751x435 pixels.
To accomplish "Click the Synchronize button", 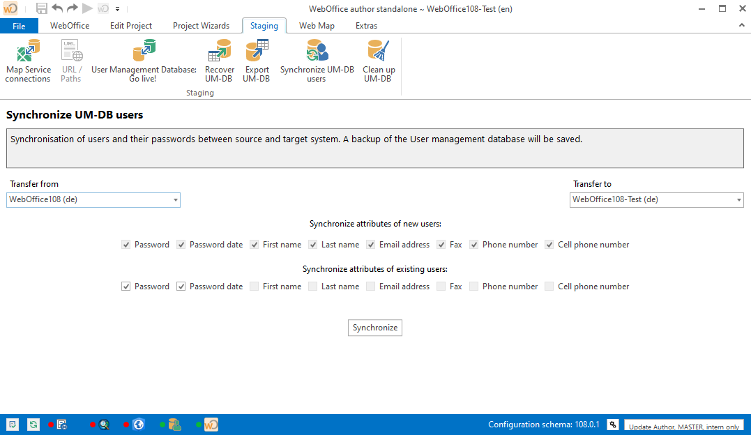I will pos(374,327).
